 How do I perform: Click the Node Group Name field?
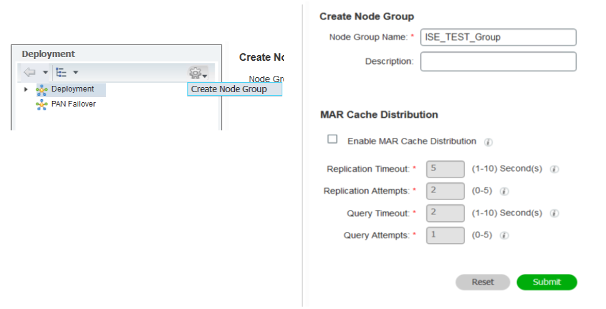498,38
